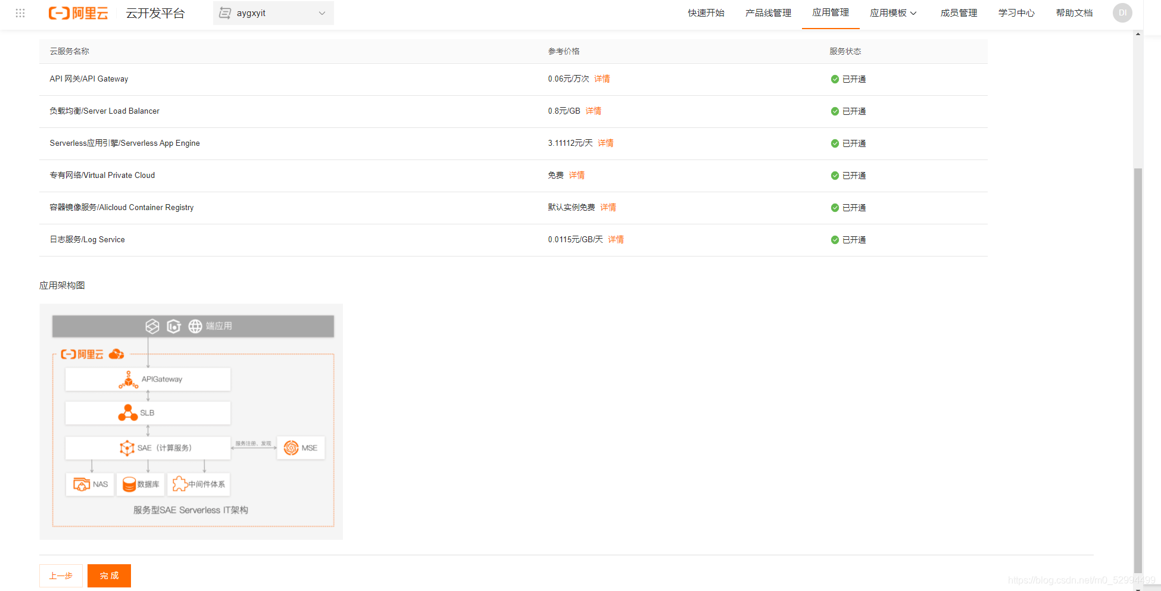Open 详情 link for Log Service price
Screen dimensions: 1161x591
click(616, 239)
